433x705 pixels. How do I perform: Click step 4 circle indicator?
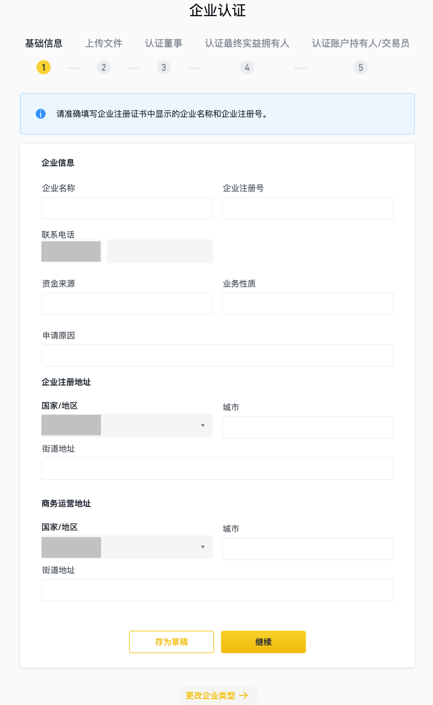click(x=247, y=67)
